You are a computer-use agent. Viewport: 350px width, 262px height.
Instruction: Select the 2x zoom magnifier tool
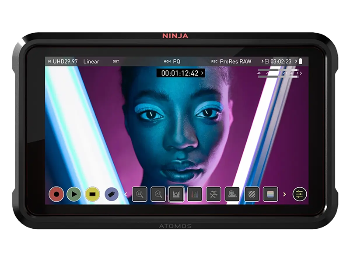tap(158, 194)
